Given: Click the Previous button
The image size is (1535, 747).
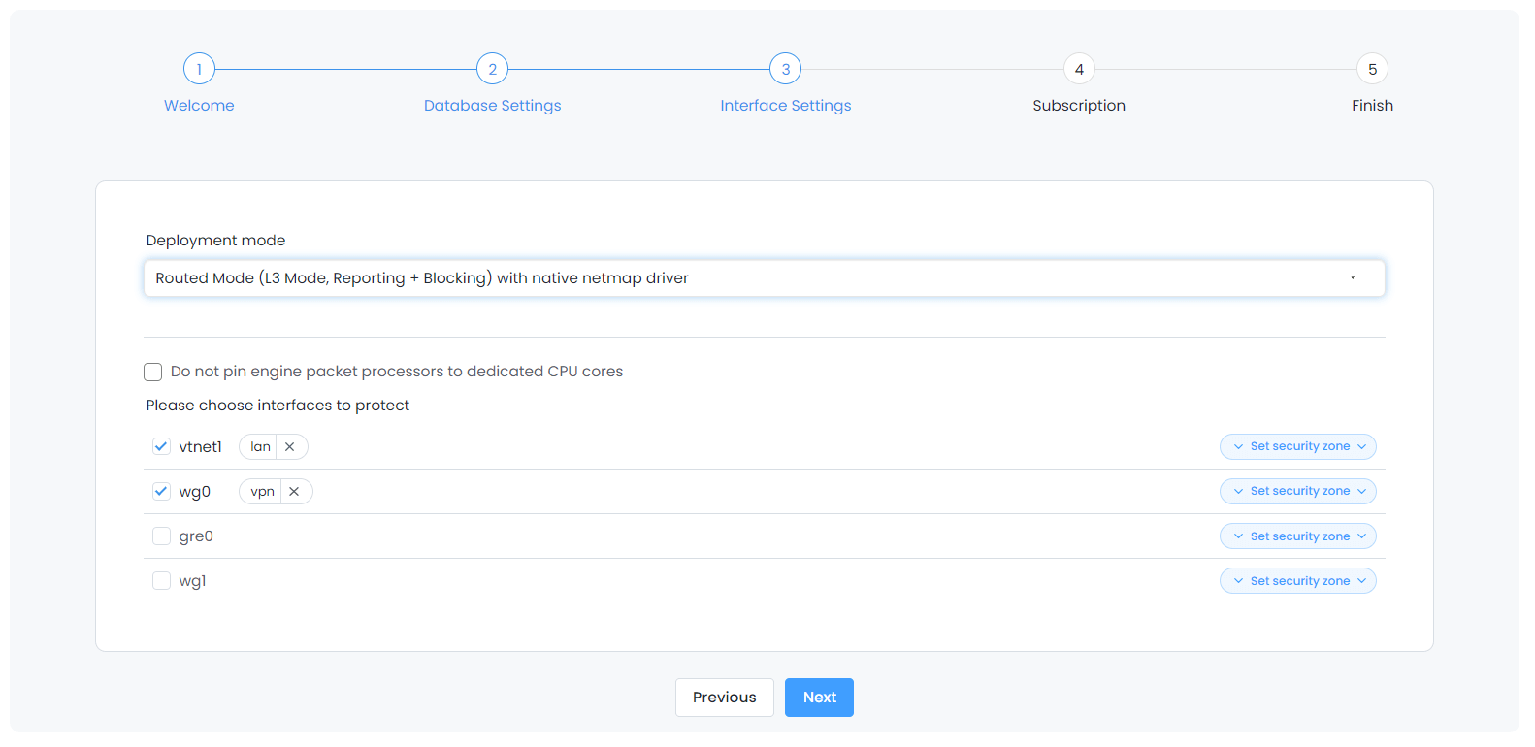Looking at the screenshot, I should pyautogui.click(x=724, y=698).
